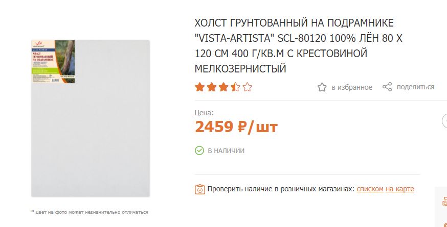Click the clipboard check availability icon
The width and height of the screenshot is (447, 227).
[200, 189]
